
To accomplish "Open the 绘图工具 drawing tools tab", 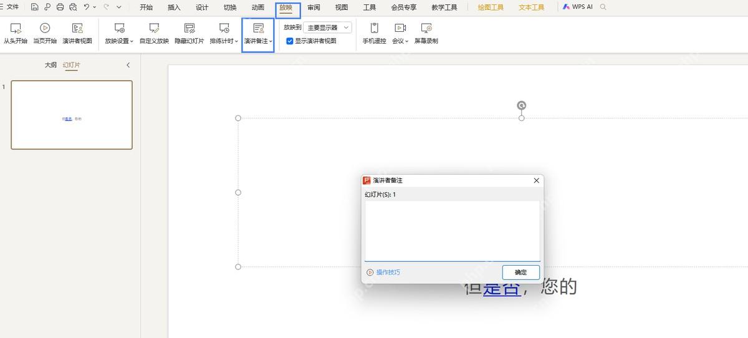I will 491,7.
